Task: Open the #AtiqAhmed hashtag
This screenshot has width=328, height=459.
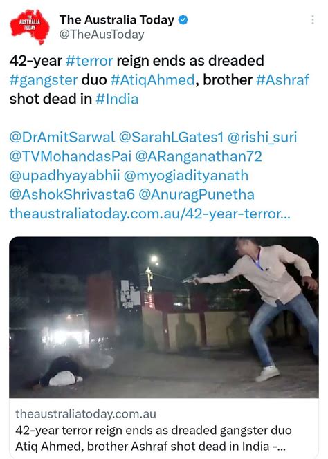Action: pyautogui.click(x=153, y=80)
